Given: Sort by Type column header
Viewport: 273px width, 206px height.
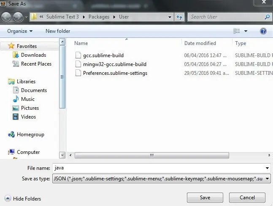Looking at the screenshot, I should coord(241,43).
